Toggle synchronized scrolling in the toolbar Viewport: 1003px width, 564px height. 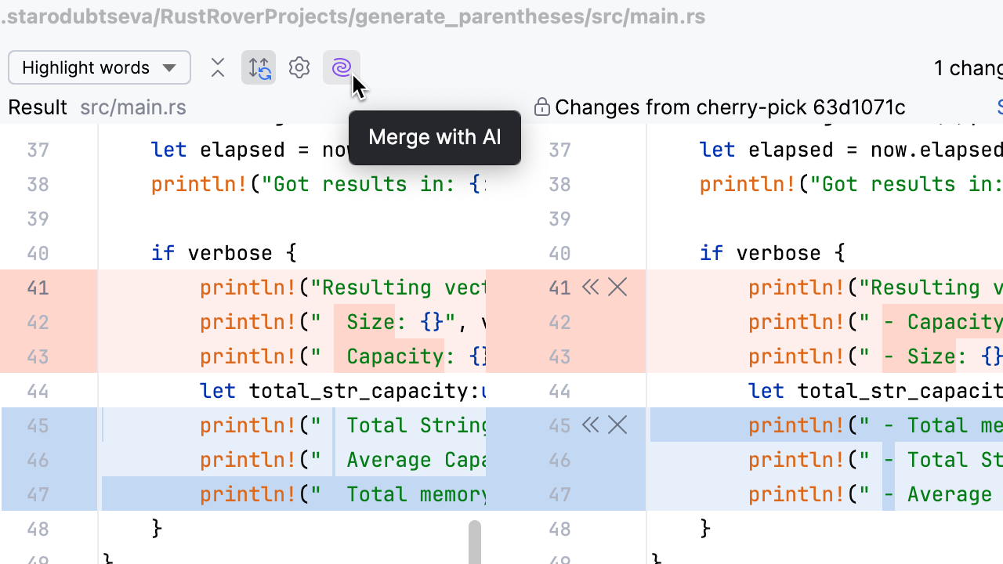(x=259, y=68)
